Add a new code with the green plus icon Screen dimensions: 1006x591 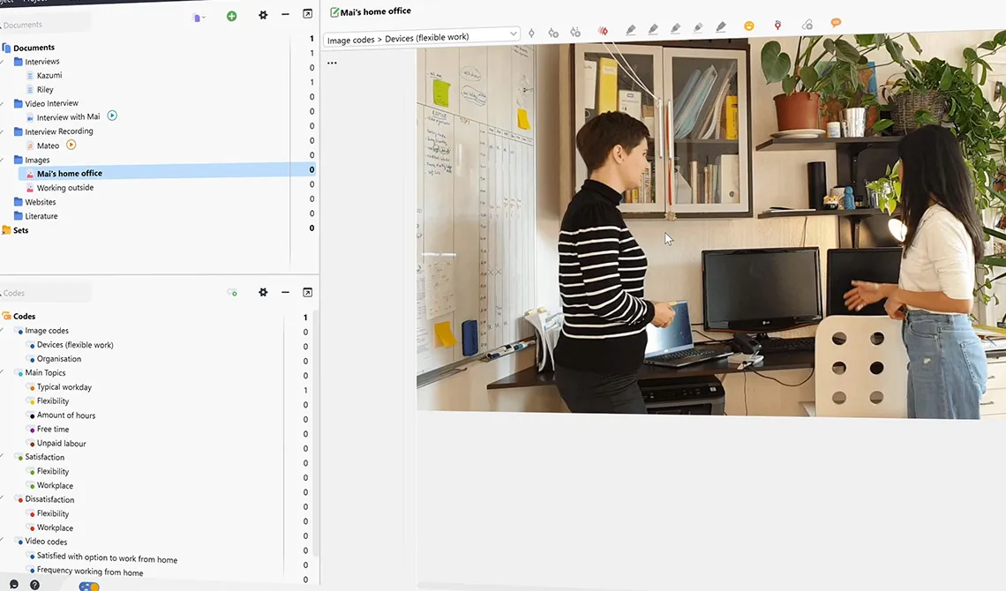point(232,293)
